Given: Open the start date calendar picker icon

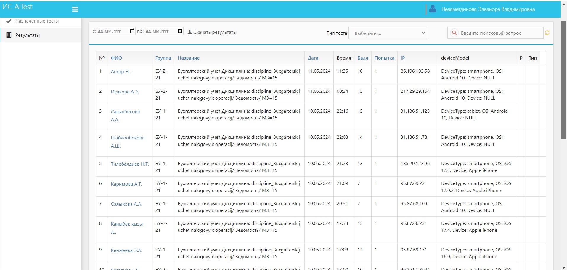Looking at the screenshot, I should [x=132, y=31].
